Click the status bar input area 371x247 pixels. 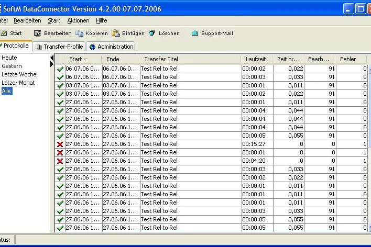[193, 240]
